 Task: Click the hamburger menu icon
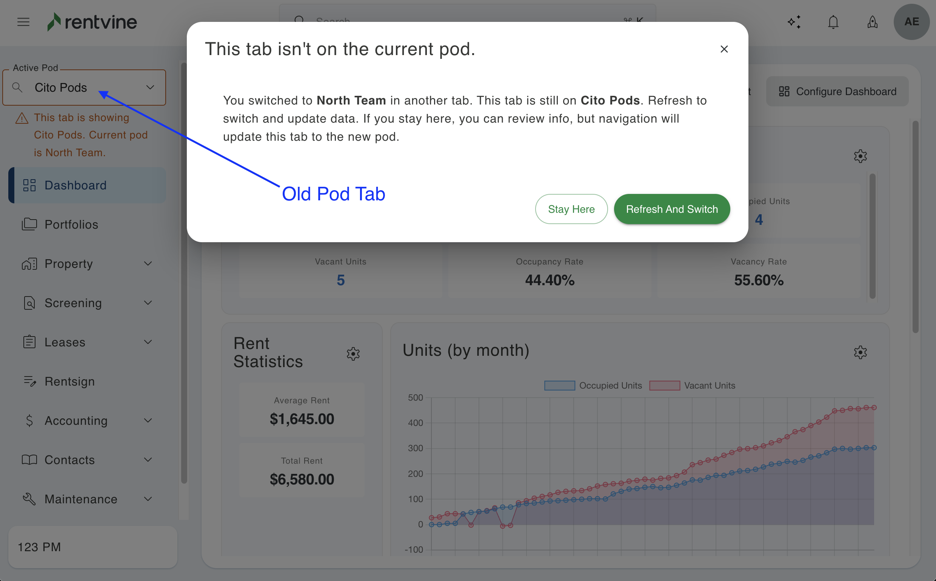(23, 22)
